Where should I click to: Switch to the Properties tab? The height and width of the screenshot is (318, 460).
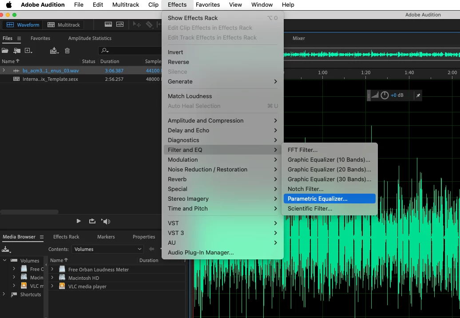[144, 237]
